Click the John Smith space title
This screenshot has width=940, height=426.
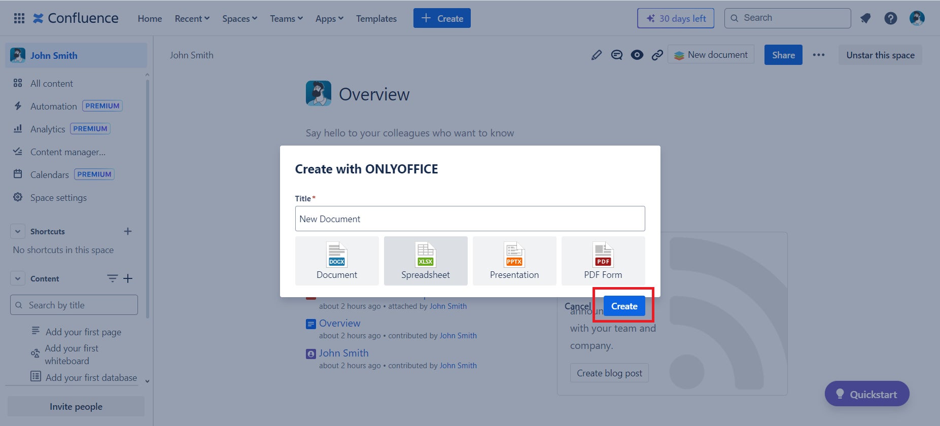(54, 55)
